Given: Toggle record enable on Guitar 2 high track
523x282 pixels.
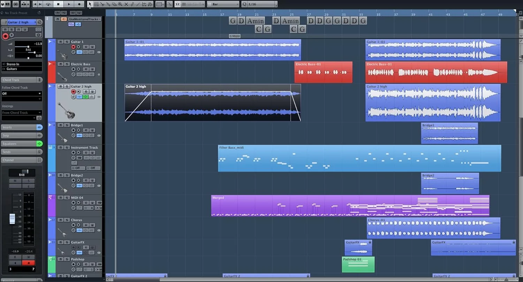Looking at the screenshot, I should pyautogui.click(x=73, y=92).
